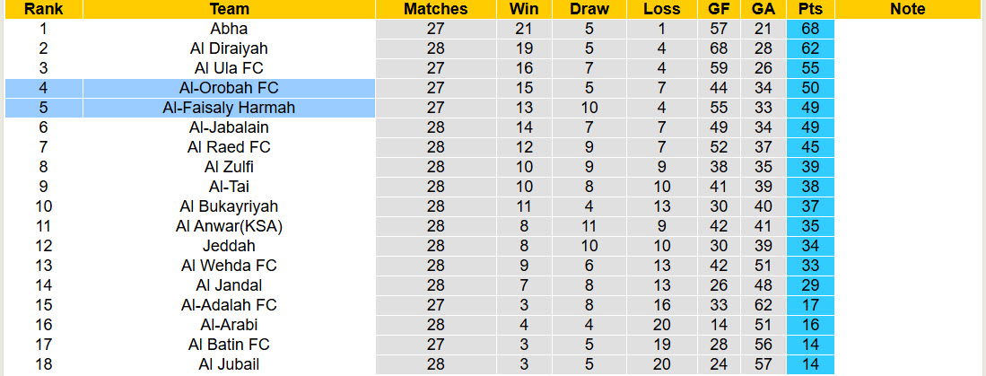Click the Rank column header
Viewport: 986px width, 376px height.
coord(43,9)
